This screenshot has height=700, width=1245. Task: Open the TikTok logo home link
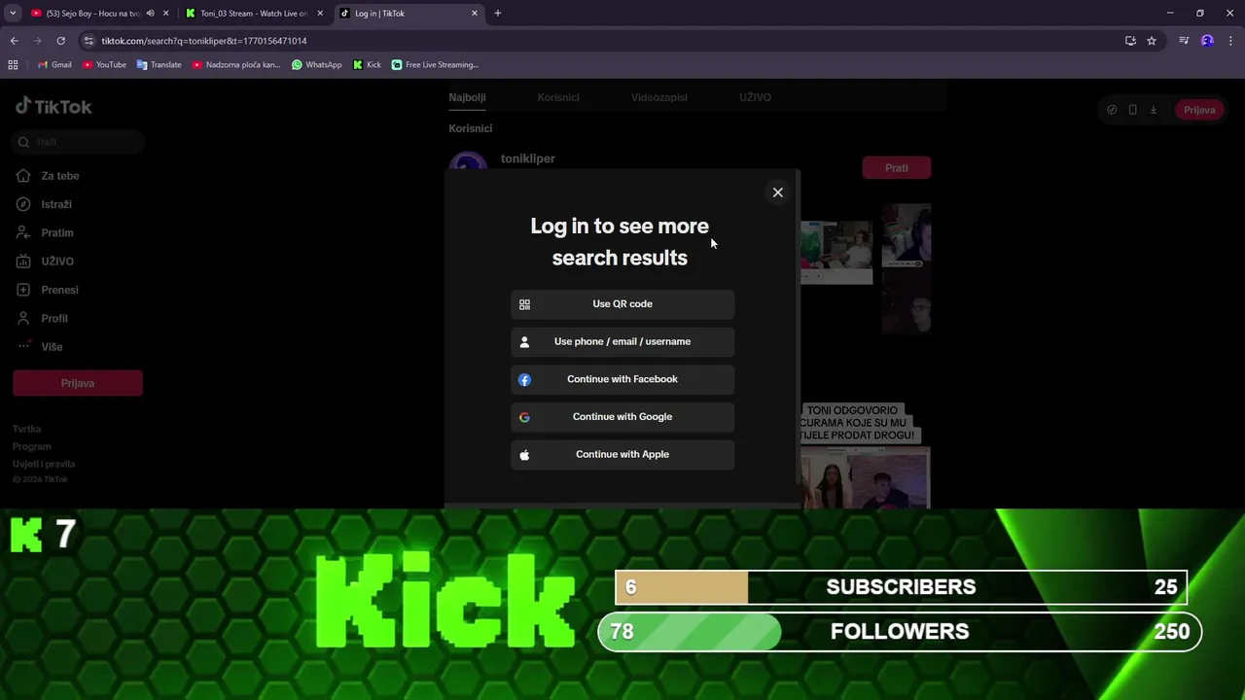click(x=53, y=107)
